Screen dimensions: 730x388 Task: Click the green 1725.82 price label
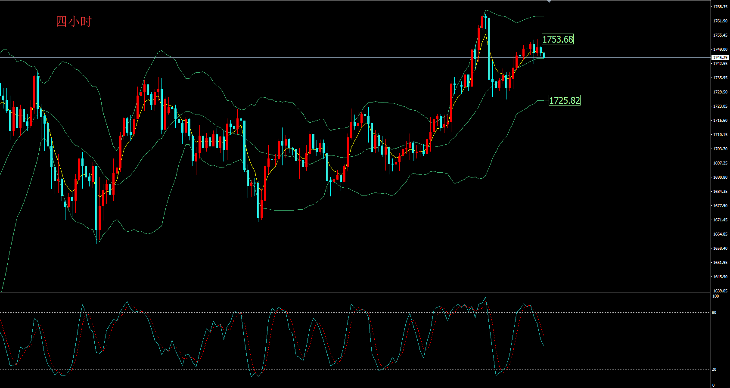[x=565, y=100]
